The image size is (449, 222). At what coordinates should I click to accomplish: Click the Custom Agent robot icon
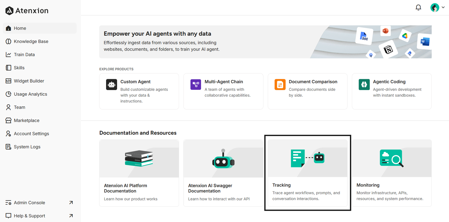click(x=111, y=84)
